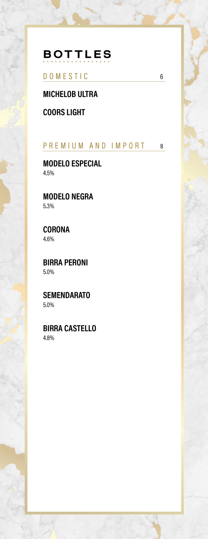Choose the Michelob Ultra item
Screen dimensions: 208x539
pyautogui.click(x=70, y=94)
